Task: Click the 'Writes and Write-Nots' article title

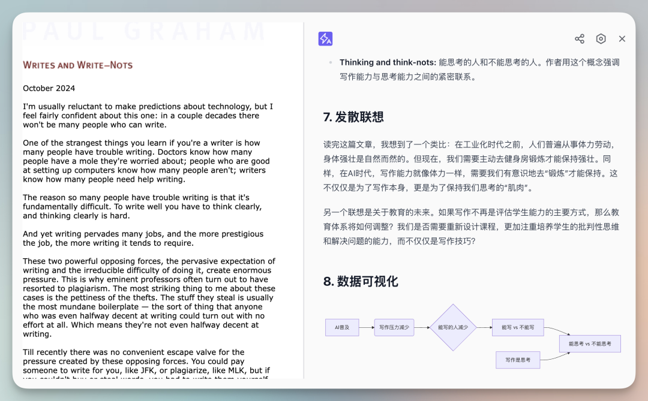Action: pos(77,65)
